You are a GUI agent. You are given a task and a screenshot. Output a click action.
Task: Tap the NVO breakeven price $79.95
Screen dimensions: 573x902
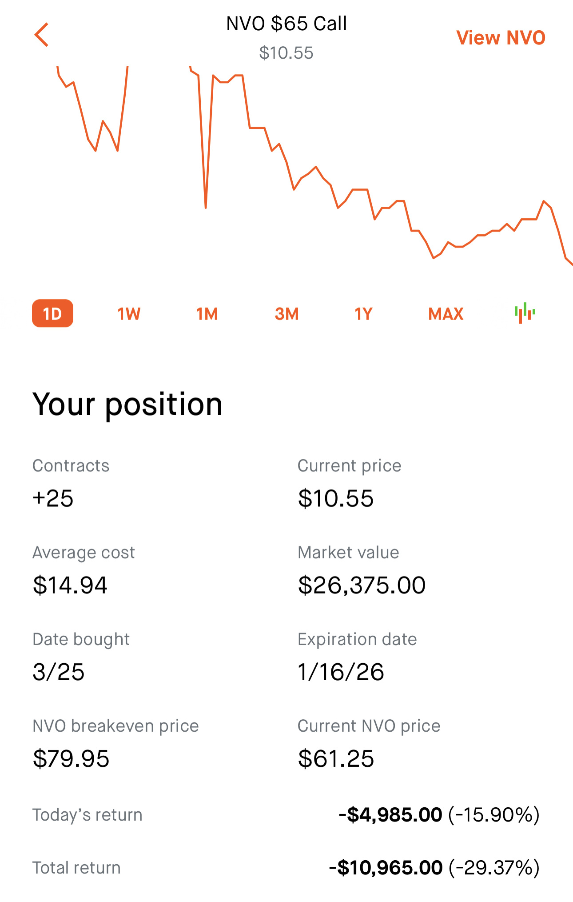(x=71, y=758)
